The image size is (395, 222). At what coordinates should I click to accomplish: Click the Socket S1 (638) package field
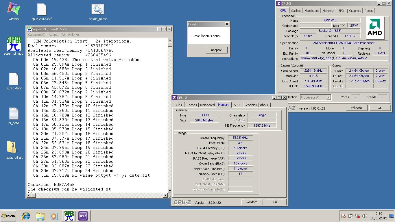330,31
